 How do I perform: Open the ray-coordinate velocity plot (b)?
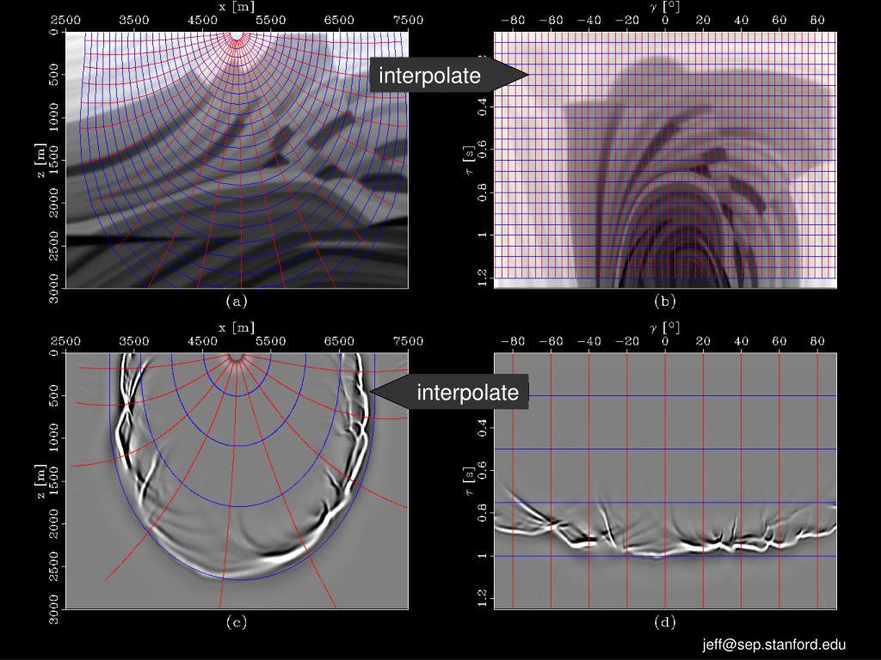[665, 160]
